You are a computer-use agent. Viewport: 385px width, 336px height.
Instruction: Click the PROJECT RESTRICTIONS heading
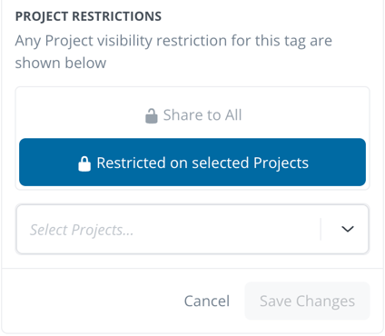tap(88, 16)
